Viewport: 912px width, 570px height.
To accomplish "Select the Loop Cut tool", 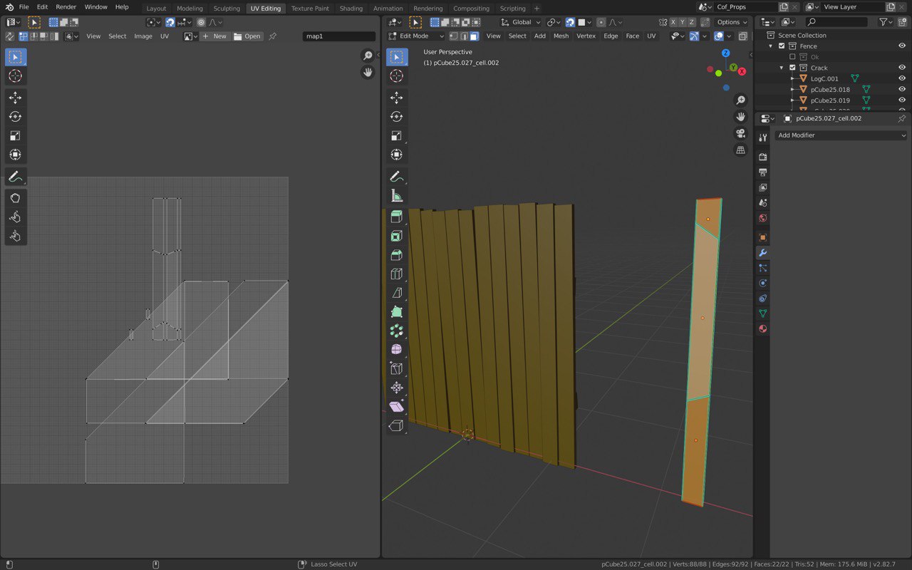I will click(x=397, y=274).
